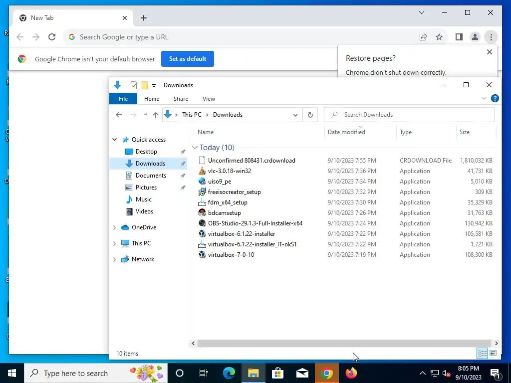Expand the Explorer ribbon
The width and height of the screenshot is (511, 383).
(x=484, y=98)
